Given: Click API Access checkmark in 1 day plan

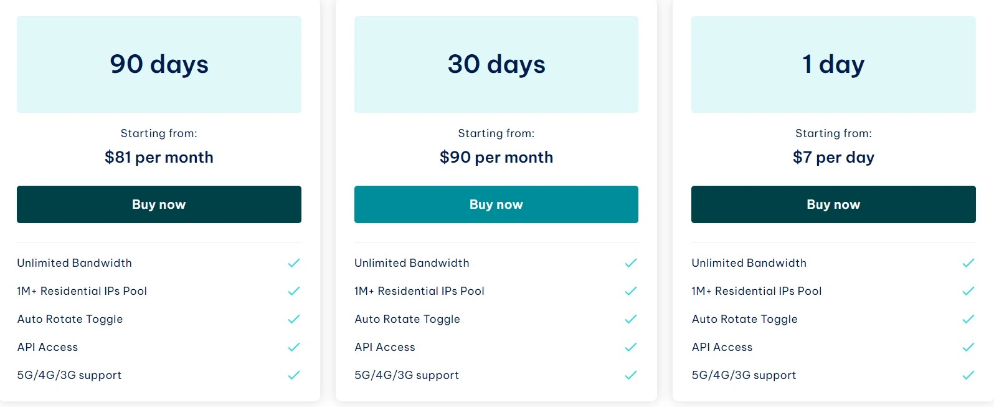Looking at the screenshot, I should [968, 347].
